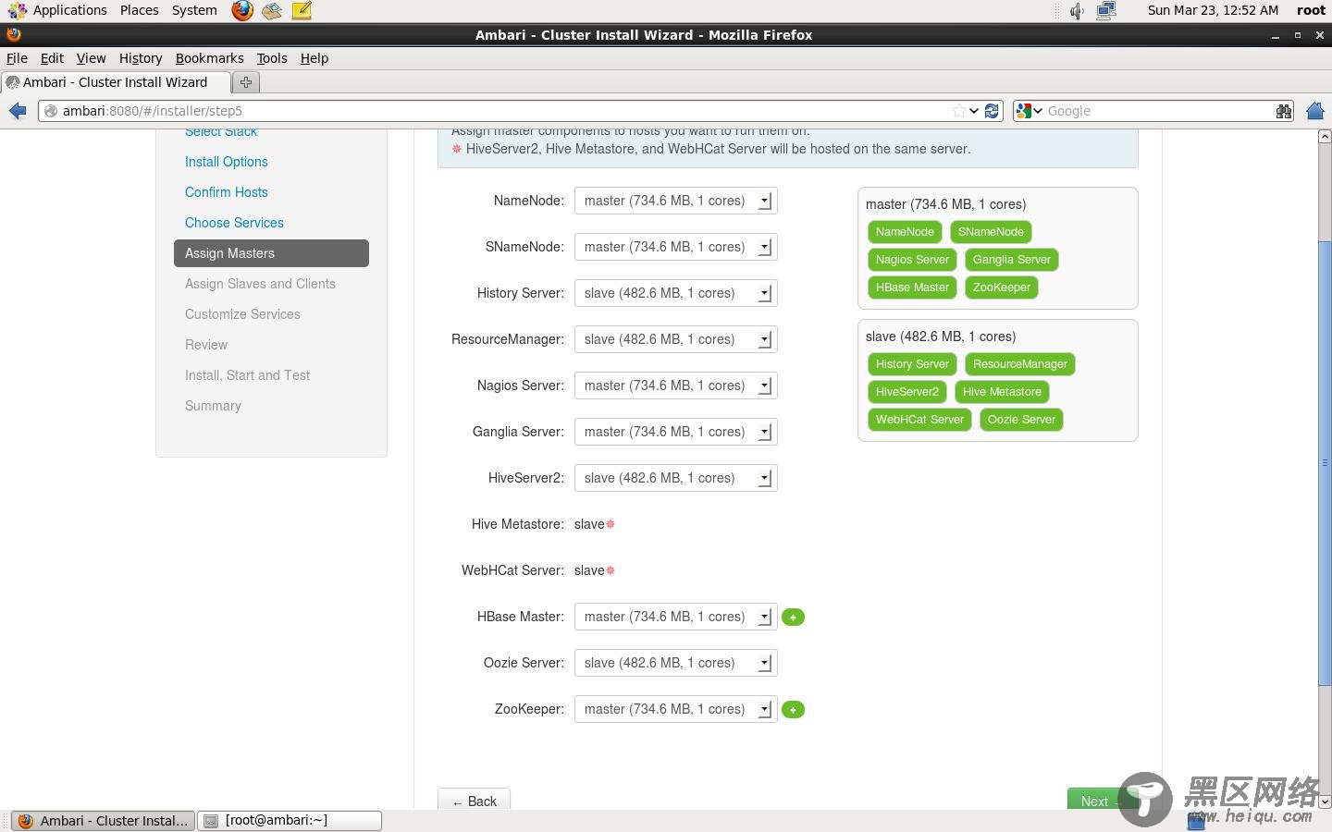Viewport: 1332px width, 832px height.
Task: Go to the browser home page icon
Action: click(1315, 111)
